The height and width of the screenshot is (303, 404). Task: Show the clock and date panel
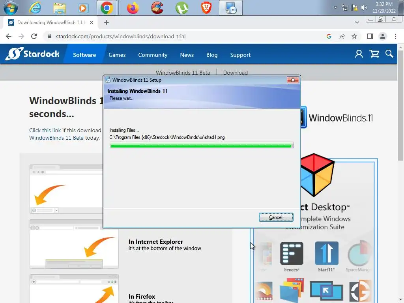coord(384,7)
